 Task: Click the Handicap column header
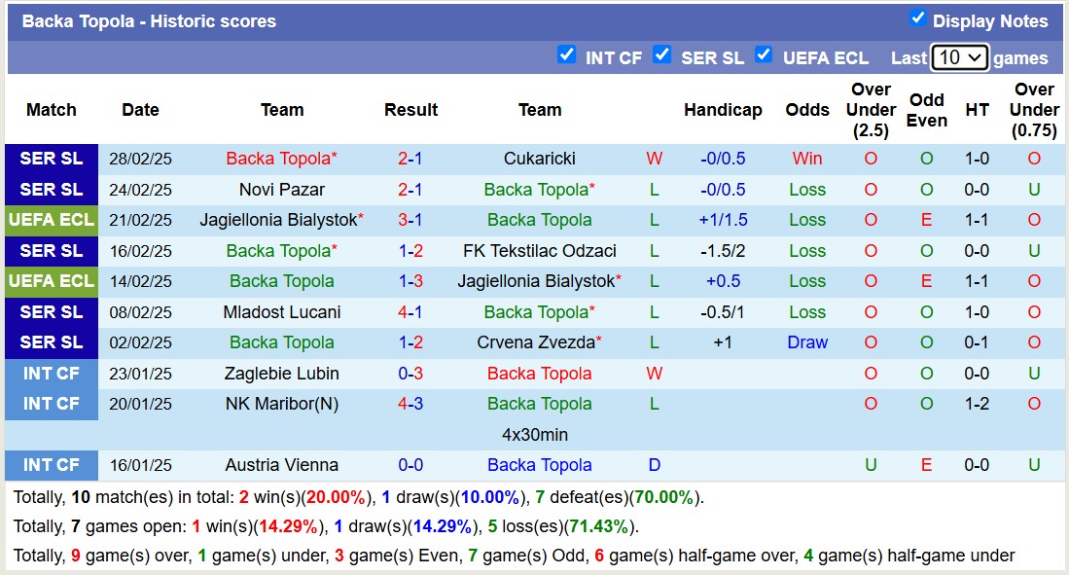coord(722,110)
